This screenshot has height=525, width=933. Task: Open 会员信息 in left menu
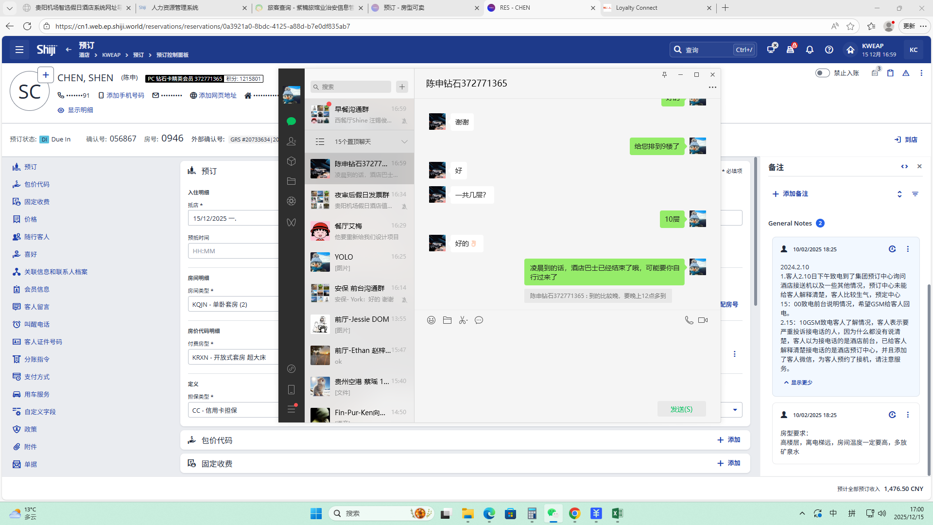[37, 289]
